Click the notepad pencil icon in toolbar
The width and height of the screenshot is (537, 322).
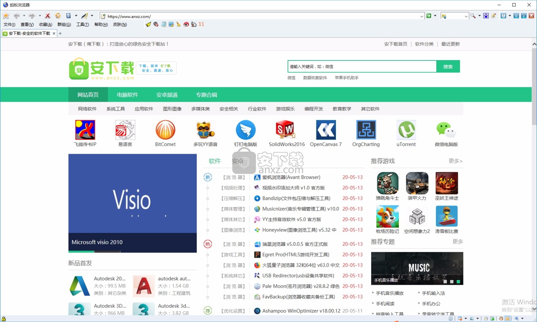pos(494,16)
